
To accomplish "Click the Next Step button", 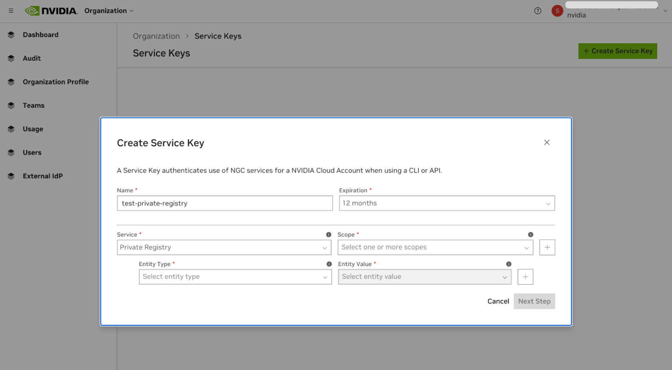I will tap(534, 301).
